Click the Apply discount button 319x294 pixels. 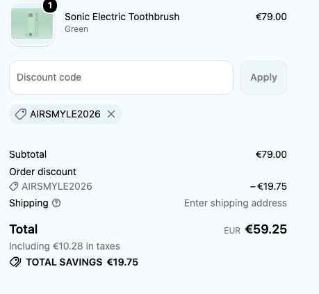point(263,77)
